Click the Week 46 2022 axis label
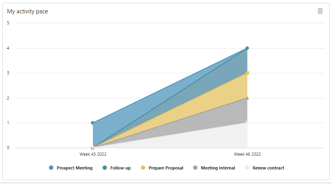 coord(247,154)
